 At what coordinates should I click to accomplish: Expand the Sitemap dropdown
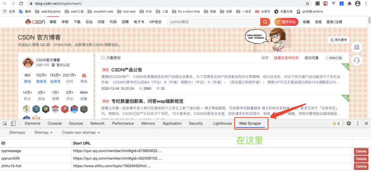(43, 132)
